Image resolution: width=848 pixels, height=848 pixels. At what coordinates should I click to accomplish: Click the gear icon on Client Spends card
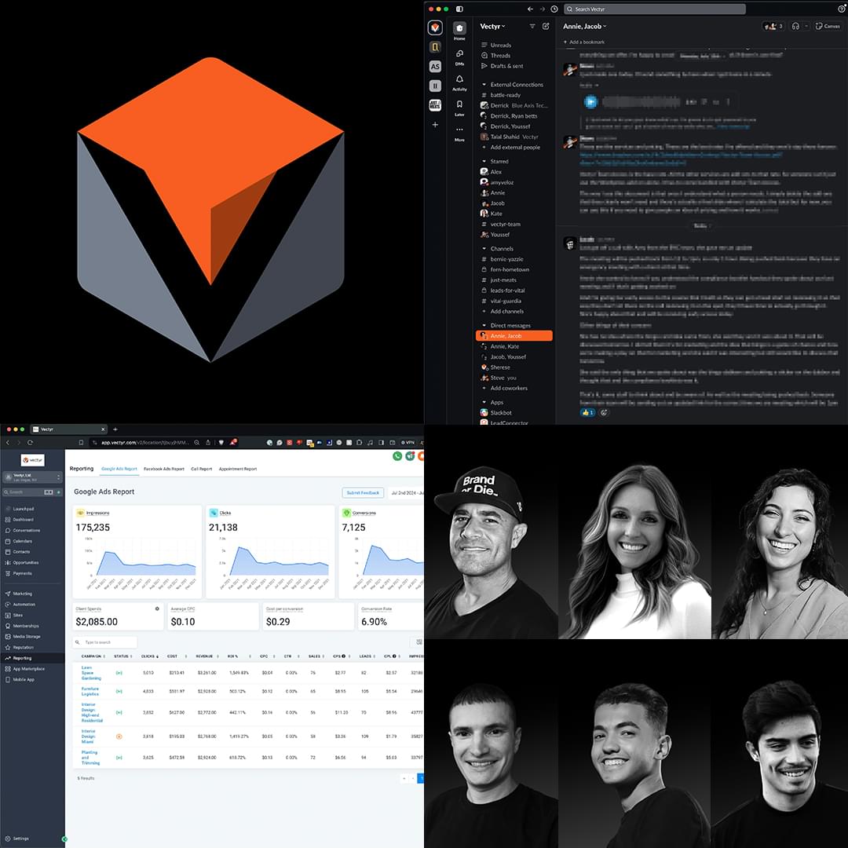[x=157, y=609]
